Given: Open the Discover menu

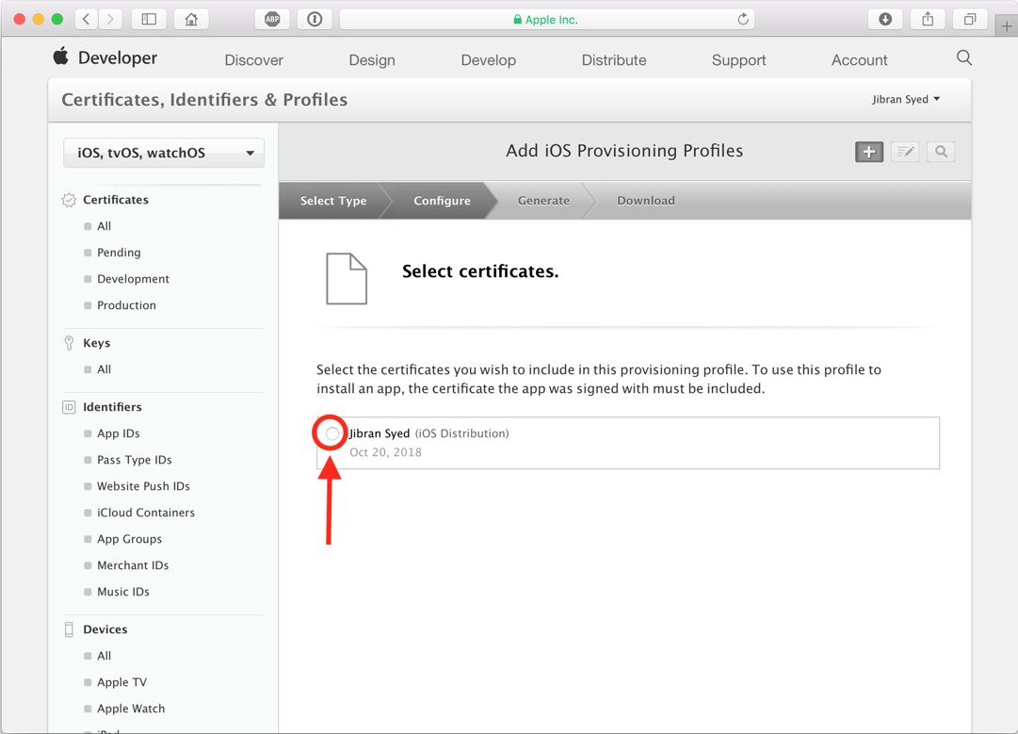Looking at the screenshot, I should [x=254, y=59].
